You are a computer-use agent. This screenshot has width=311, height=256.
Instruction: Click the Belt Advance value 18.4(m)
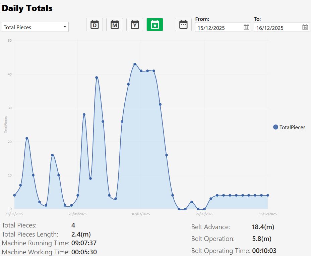[x=263, y=227]
